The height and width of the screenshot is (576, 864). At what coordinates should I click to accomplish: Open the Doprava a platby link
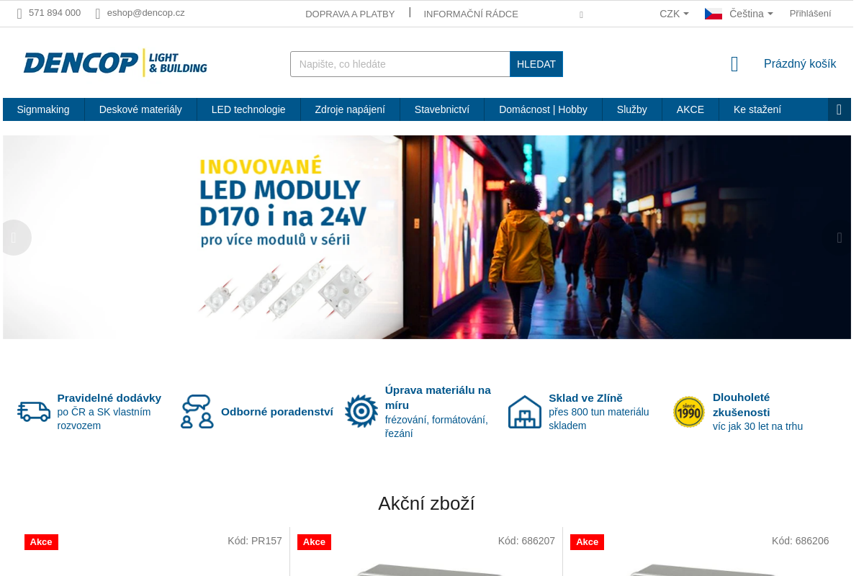tap(350, 14)
